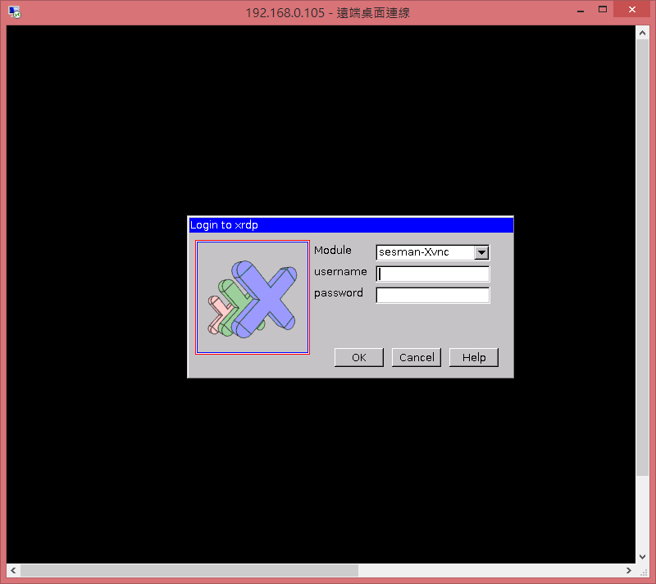The image size is (656, 584).
Task: Click the vertical scrollbar down arrow
Action: click(642, 556)
